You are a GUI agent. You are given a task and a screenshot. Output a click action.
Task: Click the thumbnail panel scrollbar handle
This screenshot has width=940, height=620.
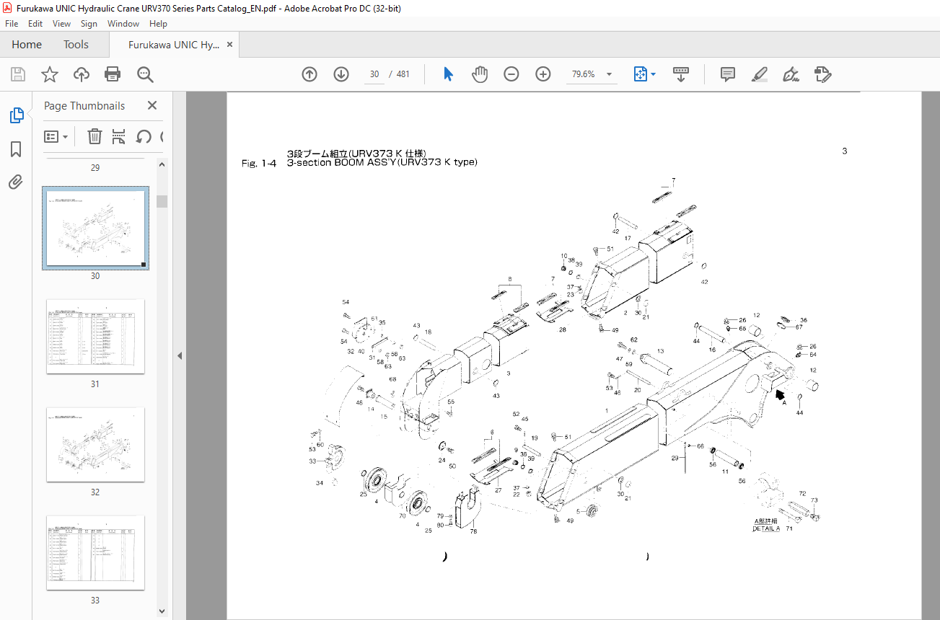(162, 201)
